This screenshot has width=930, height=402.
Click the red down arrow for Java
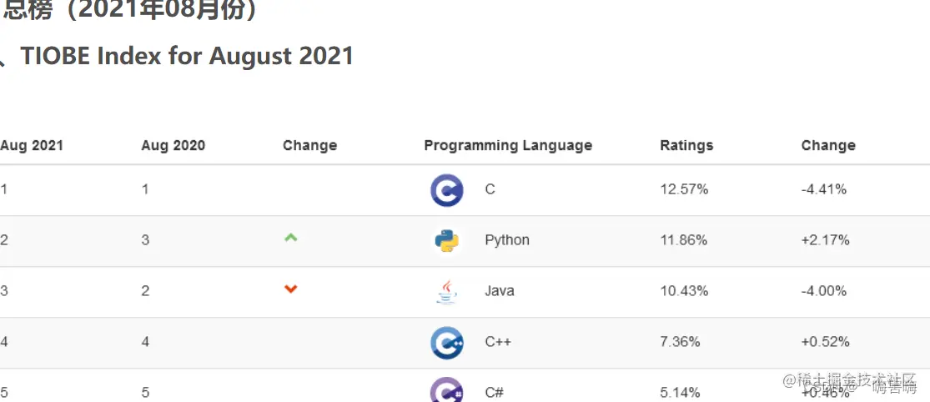(x=290, y=289)
